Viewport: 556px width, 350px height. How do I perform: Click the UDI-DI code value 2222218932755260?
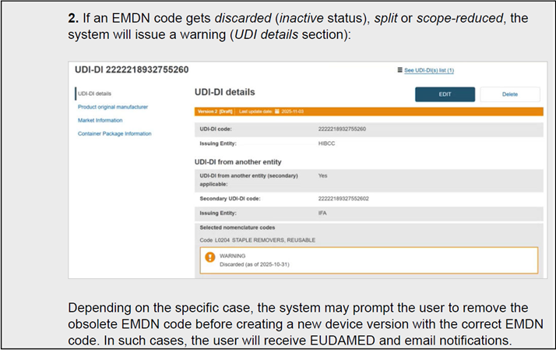342,129
